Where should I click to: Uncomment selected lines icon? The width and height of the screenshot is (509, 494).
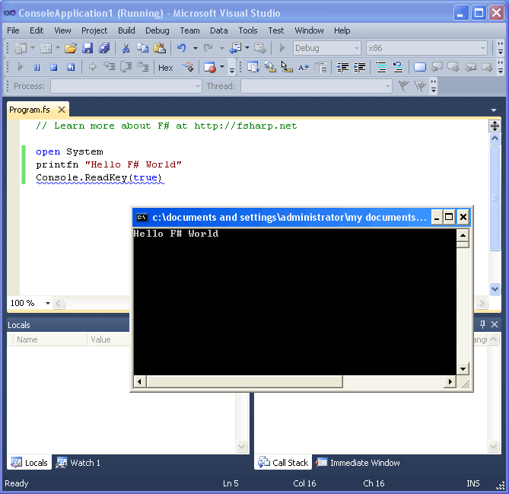pos(397,67)
